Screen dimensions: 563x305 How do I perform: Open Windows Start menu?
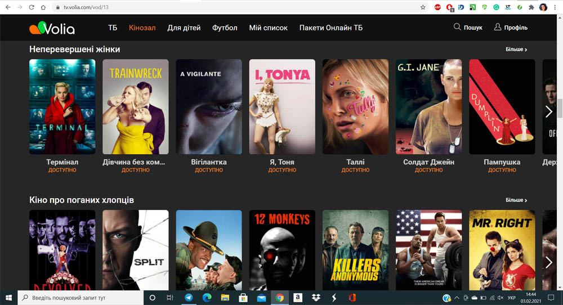tap(8, 298)
